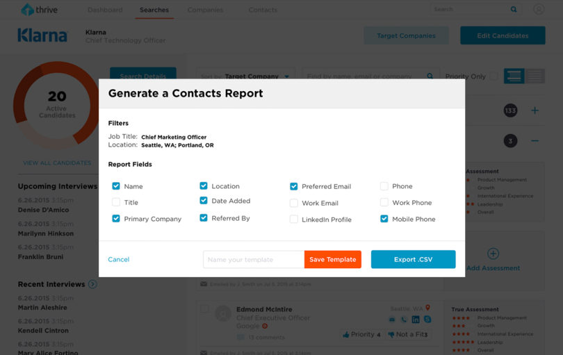The height and width of the screenshot is (355, 563).
Task: Open Martin Aleshire recent interview
Action: (x=42, y=308)
